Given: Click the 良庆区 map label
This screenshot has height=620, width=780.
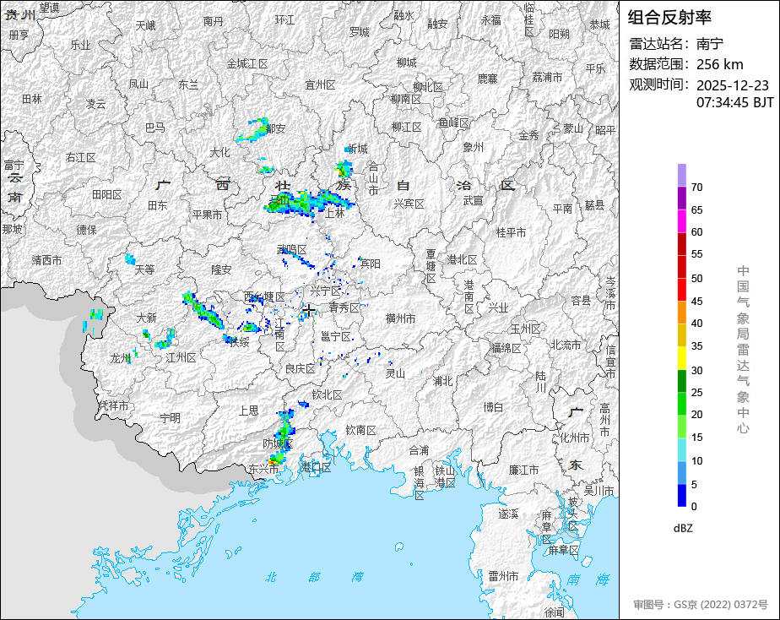Looking at the screenshot, I should 300,369.
